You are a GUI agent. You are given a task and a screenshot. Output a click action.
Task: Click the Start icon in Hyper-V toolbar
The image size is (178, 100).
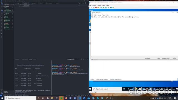94,7
